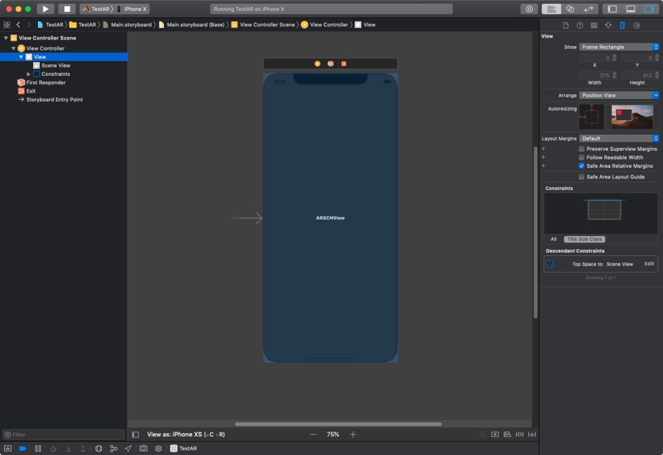Show the Standard editor
The width and height of the screenshot is (663, 455).
click(551, 9)
